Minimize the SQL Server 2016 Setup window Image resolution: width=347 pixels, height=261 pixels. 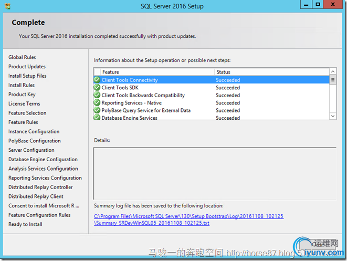point(306,4)
